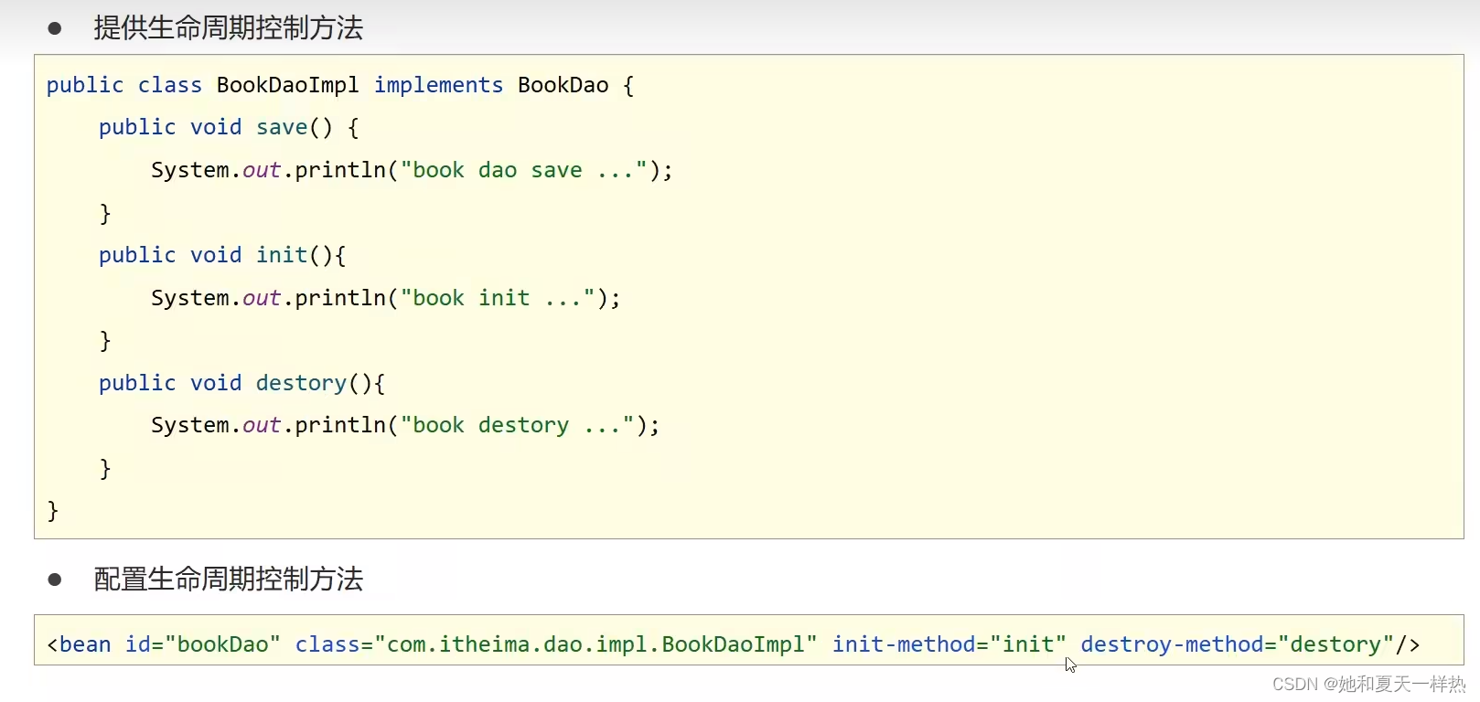Click the string "book init ..."

(x=498, y=298)
